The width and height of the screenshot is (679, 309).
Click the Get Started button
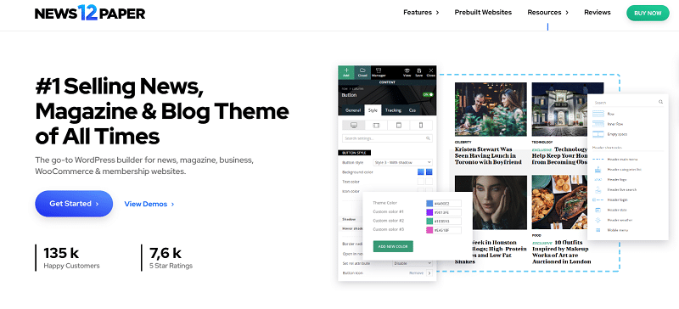[74, 203]
